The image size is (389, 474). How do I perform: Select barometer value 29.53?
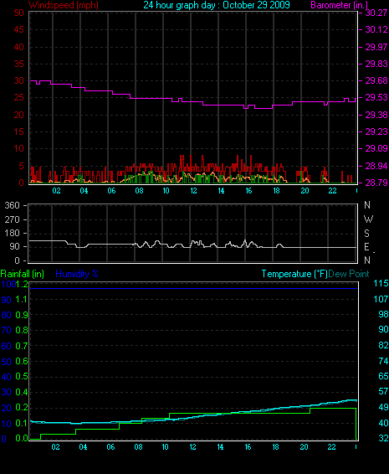tap(376, 98)
